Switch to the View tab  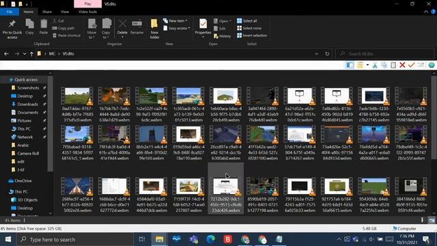point(65,12)
